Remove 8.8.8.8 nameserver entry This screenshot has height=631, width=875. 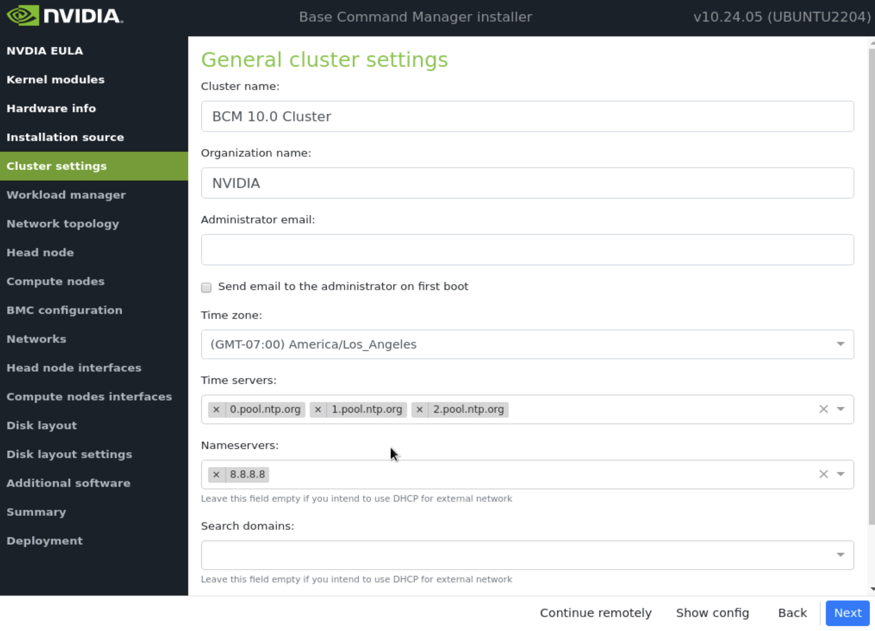(216, 474)
